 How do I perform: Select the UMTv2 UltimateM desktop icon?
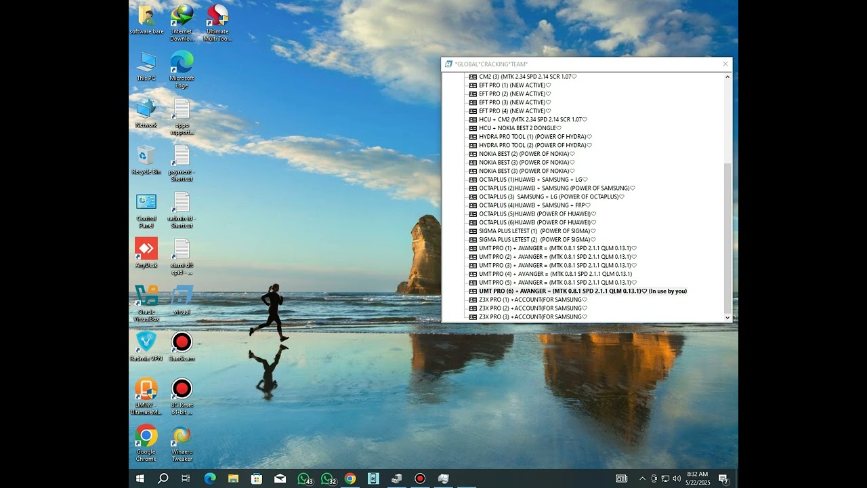tap(146, 396)
